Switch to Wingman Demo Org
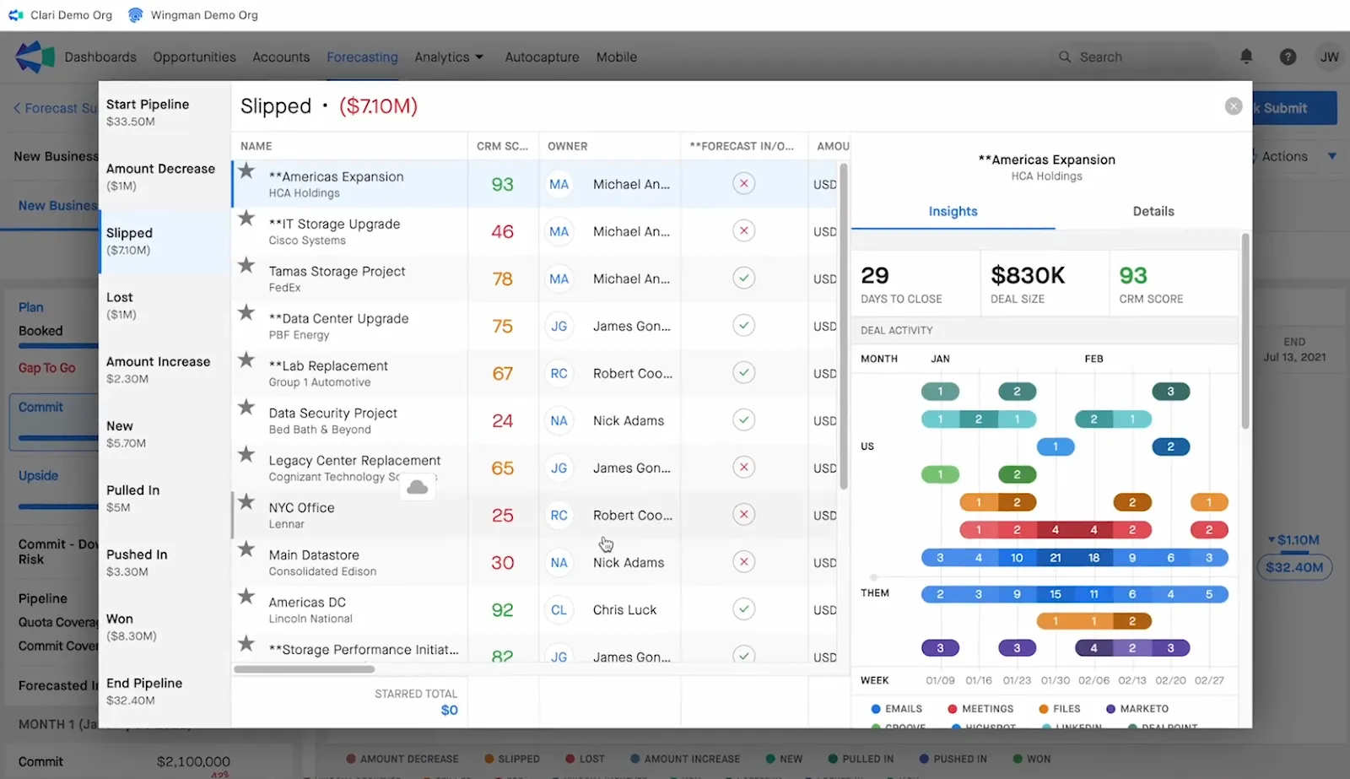1350x779 pixels. [193, 15]
